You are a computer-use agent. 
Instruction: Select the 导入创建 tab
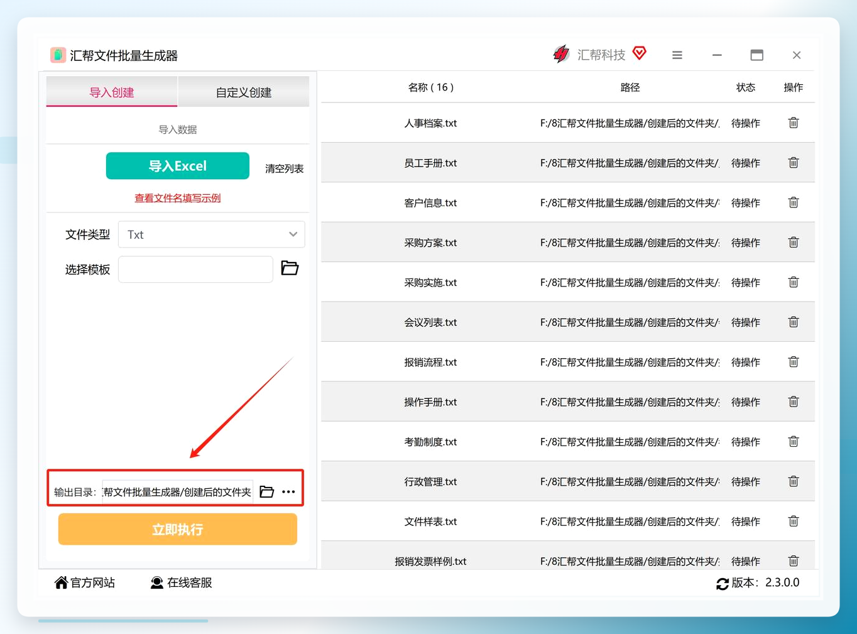(112, 92)
